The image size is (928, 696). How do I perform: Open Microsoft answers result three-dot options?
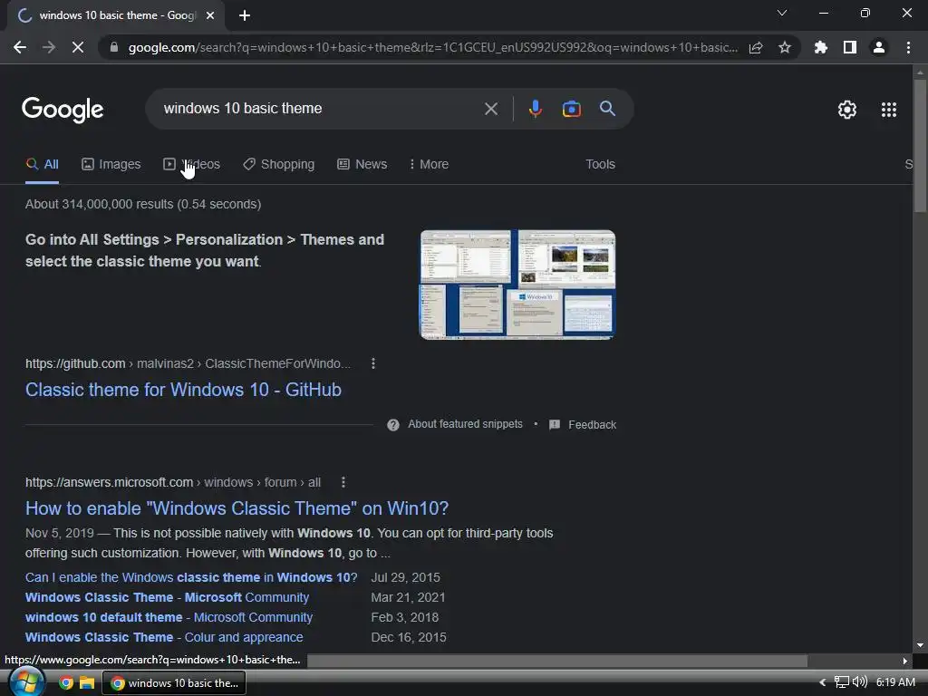click(x=343, y=482)
